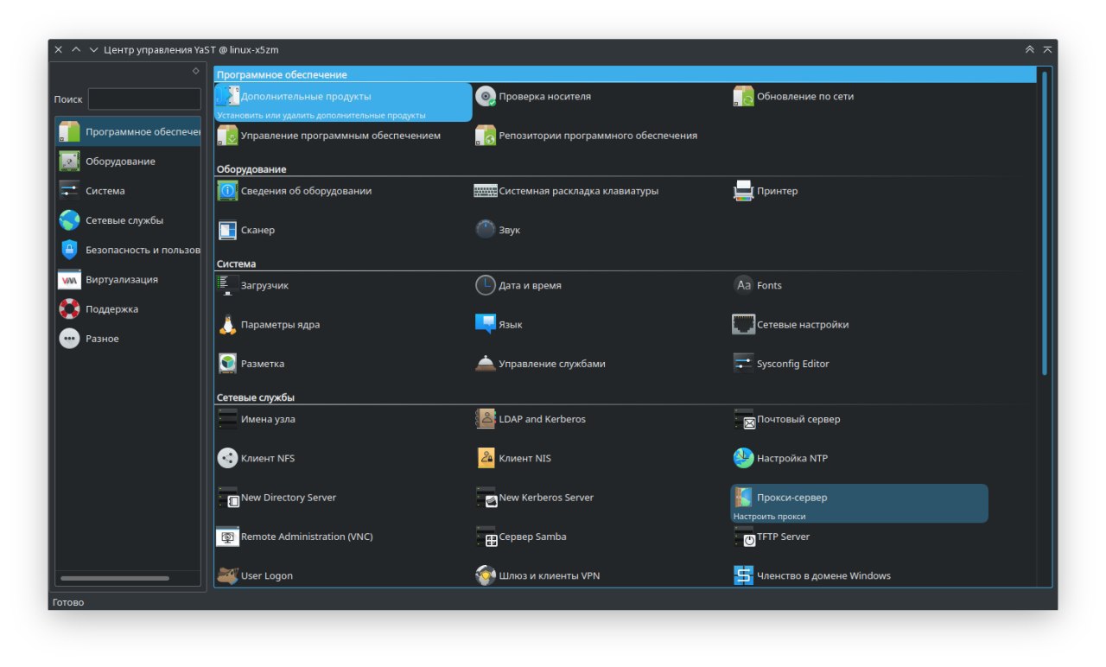The image size is (1106, 667).
Task: Open Прокси-сервер module icon
Action: coord(743,498)
